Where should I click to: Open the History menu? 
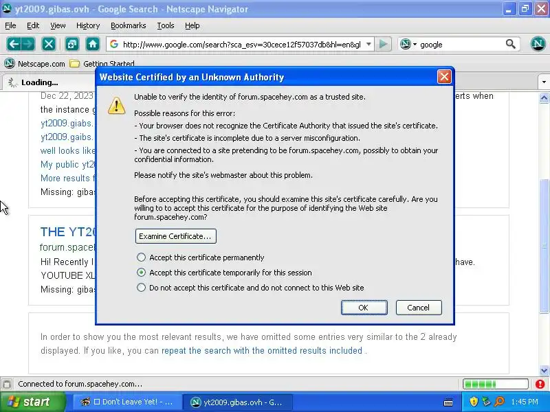pos(88,25)
